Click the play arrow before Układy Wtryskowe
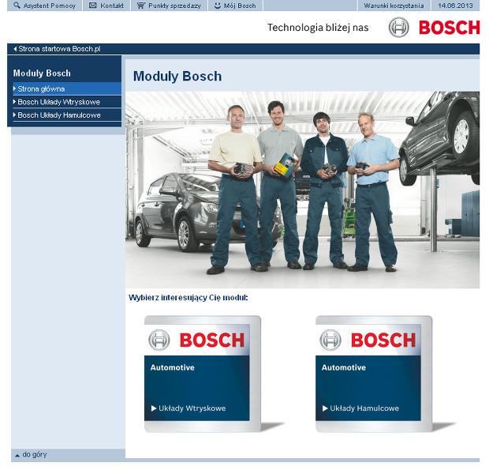The image size is (489, 470). (x=154, y=408)
